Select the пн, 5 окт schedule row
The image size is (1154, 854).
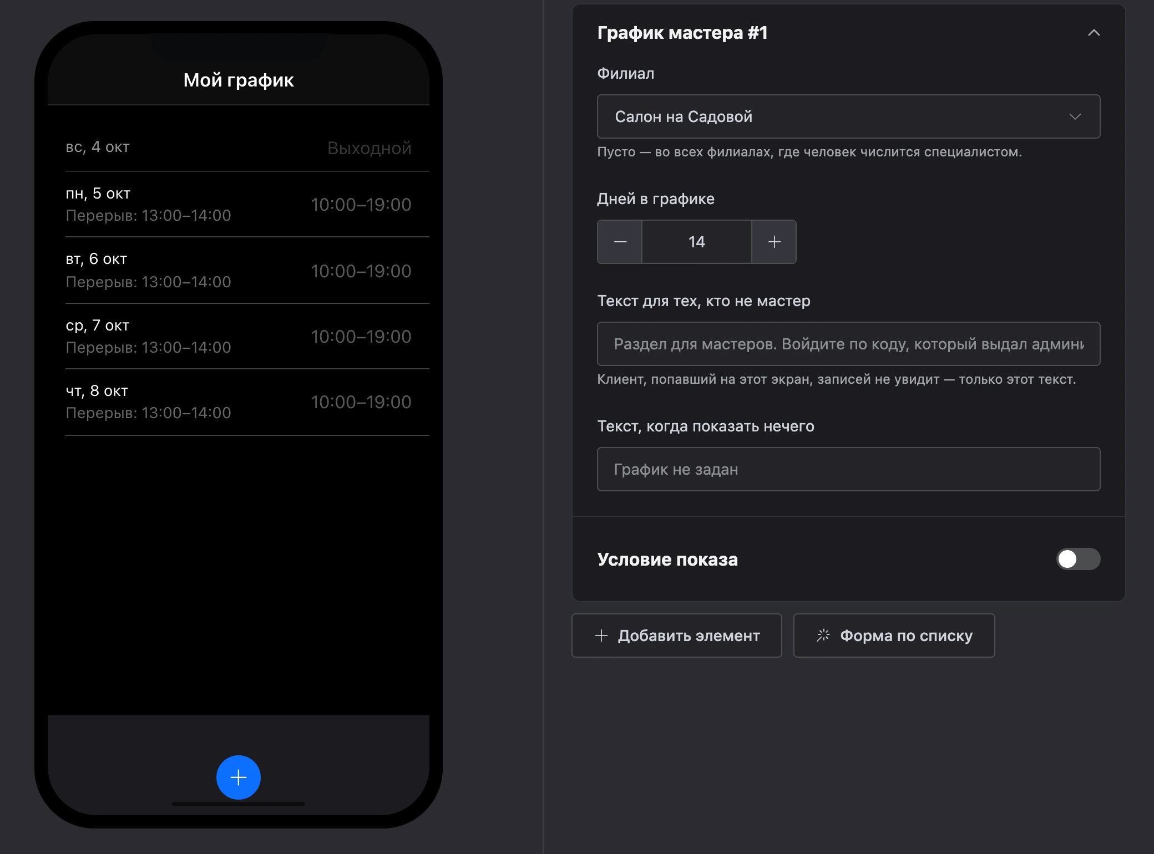pyautogui.click(x=239, y=205)
